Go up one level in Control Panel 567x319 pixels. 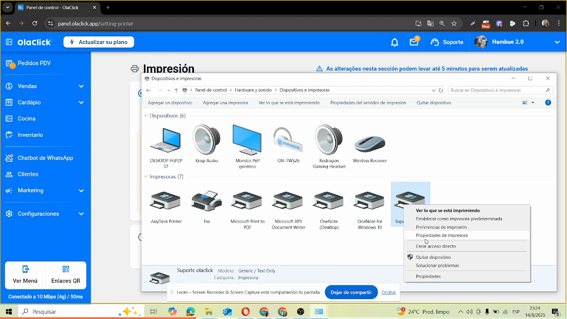click(x=176, y=90)
